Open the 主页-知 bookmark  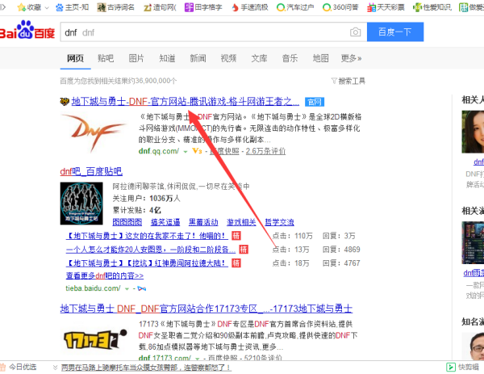click(73, 7)
